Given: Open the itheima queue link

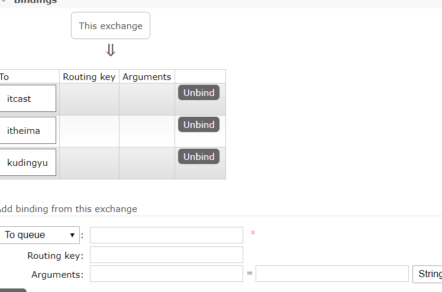Looking at the screenshot, I should 24,131.
